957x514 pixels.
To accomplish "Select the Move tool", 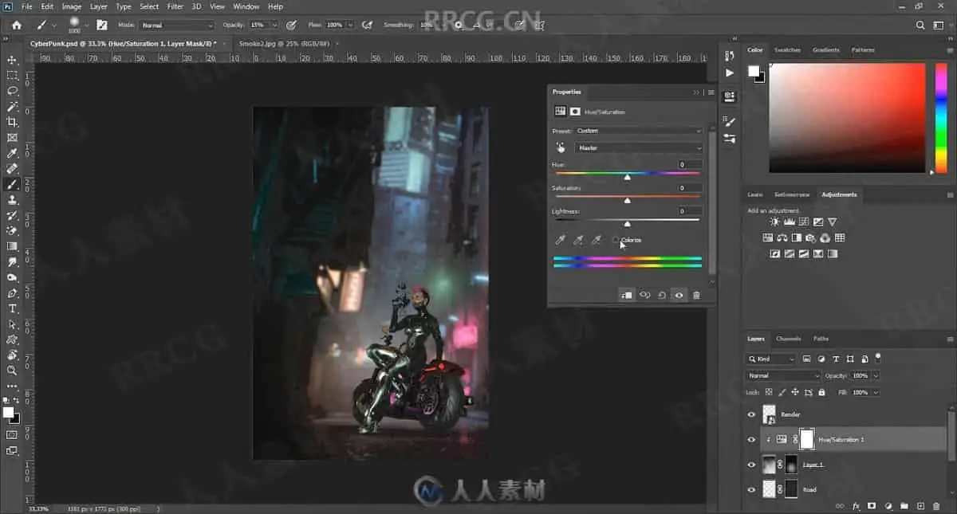I will (x=12, y=60).
